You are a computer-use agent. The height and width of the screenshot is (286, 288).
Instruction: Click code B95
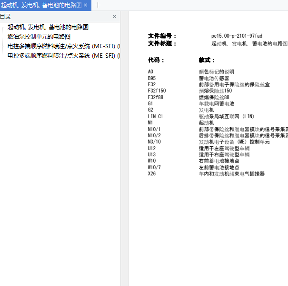pos(152,78)
